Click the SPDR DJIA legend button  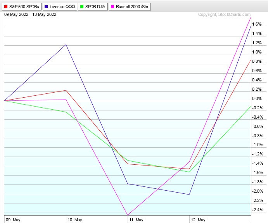(x=93, y=7)
